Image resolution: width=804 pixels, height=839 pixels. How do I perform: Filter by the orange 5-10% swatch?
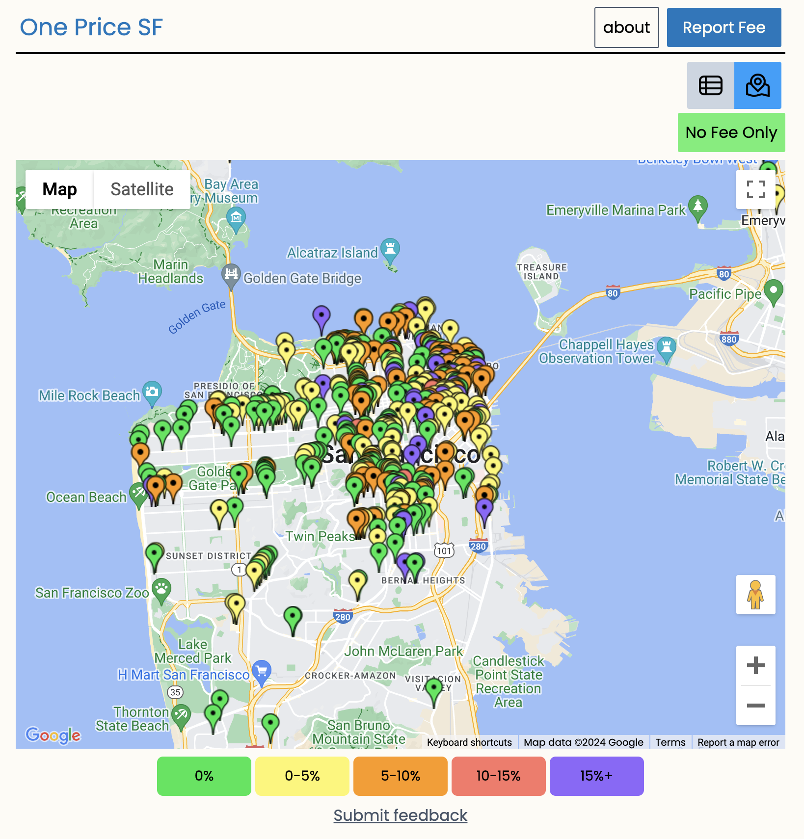tap(401, 776)
